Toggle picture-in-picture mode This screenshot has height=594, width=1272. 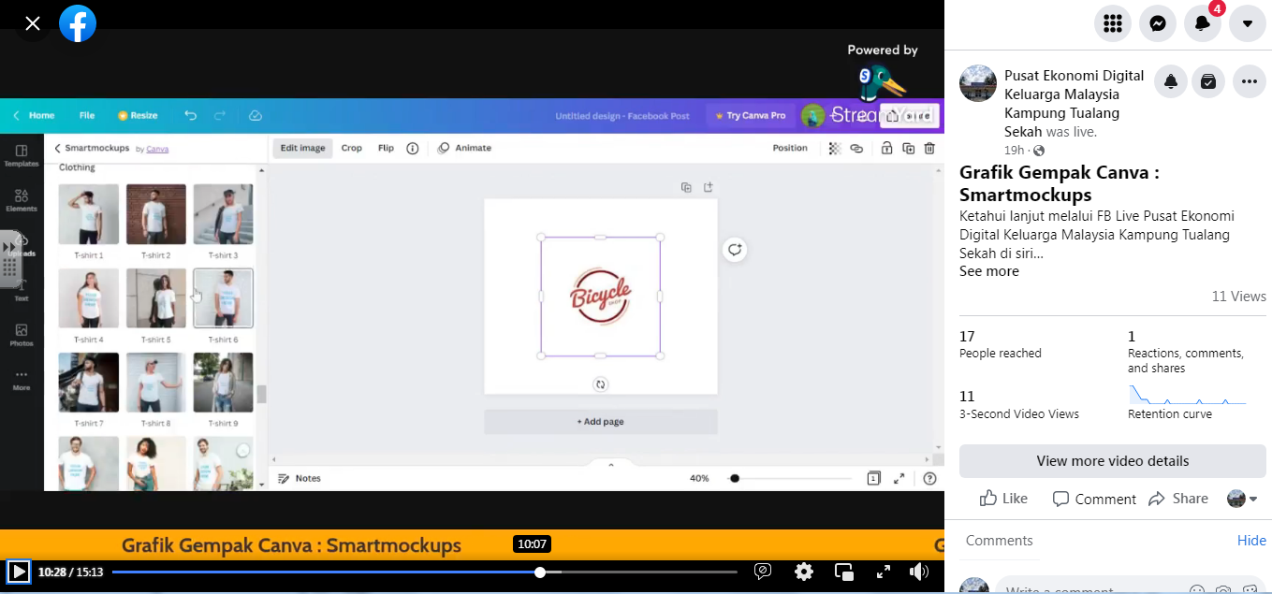tap(844, 572)
